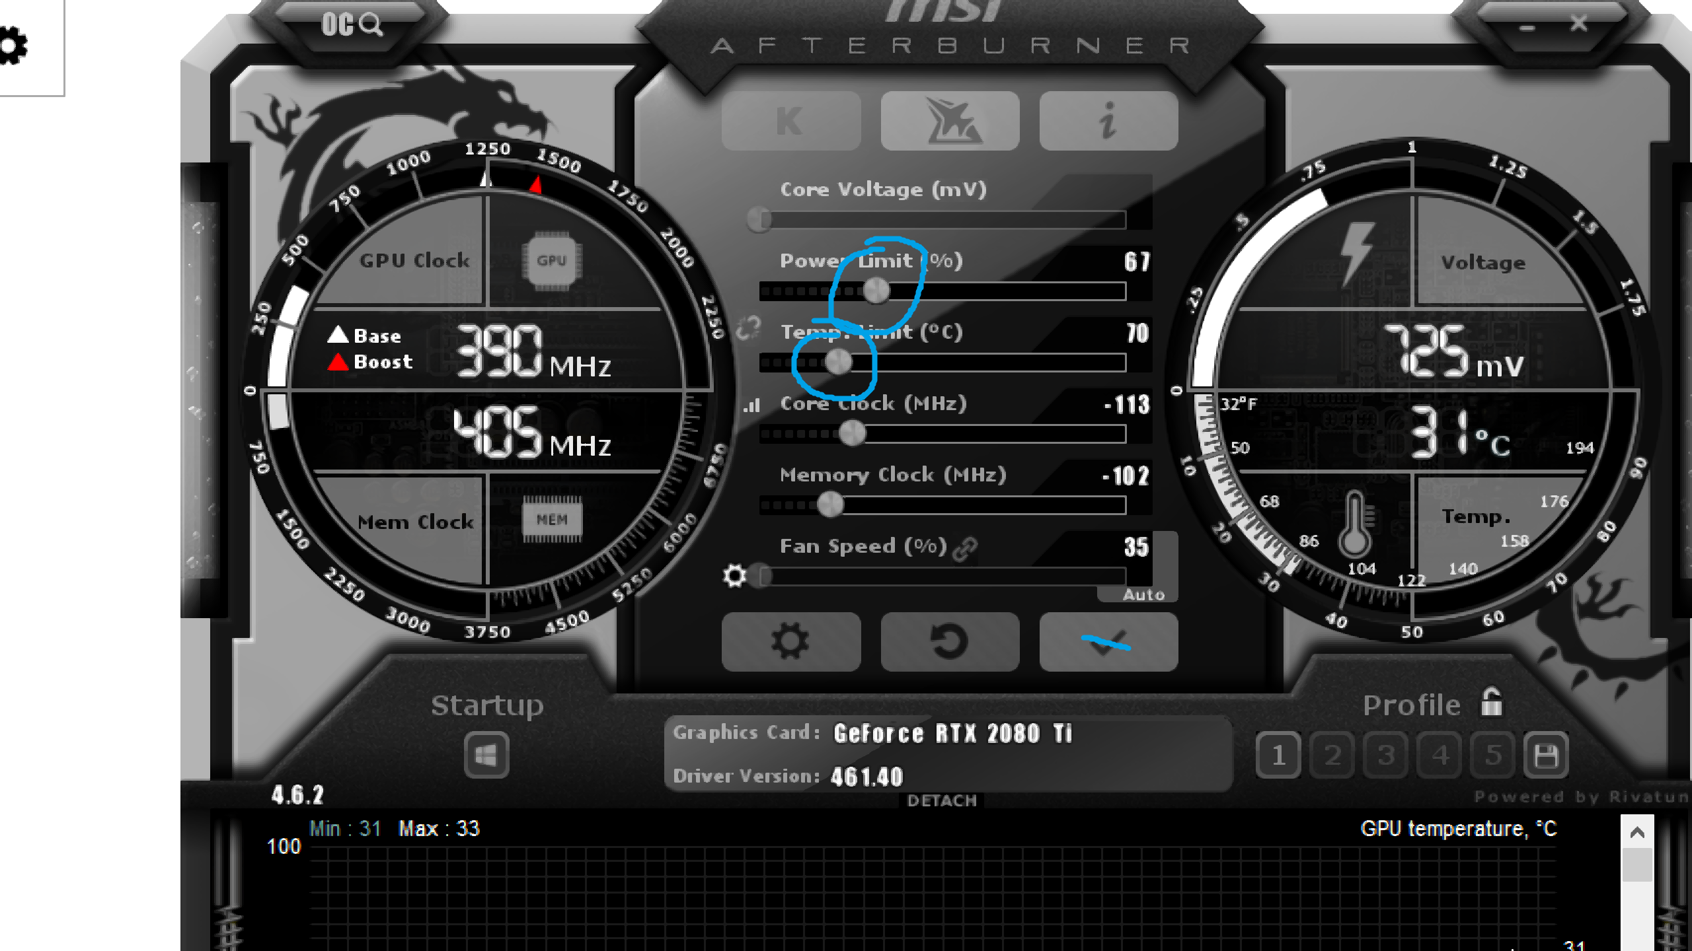Click the MEM chip icon on gauge
The image size is (1692, 951).
pyautogui.click(x=552, y=520)
